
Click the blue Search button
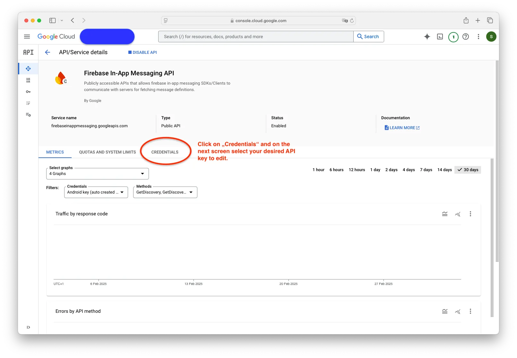pyautogui.click(x=368, y=37)
